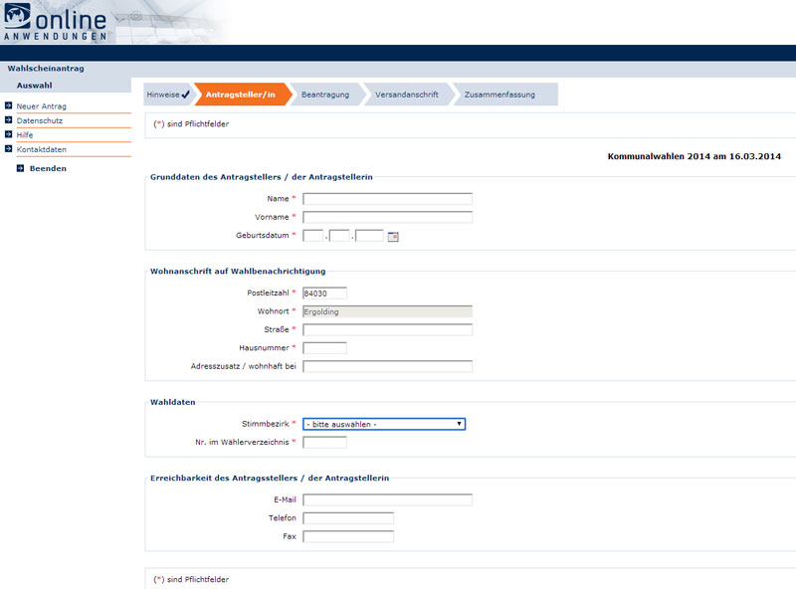Go to the Hinweise step tab
Viewport: 796px width, 589px height.
(167, 95)
